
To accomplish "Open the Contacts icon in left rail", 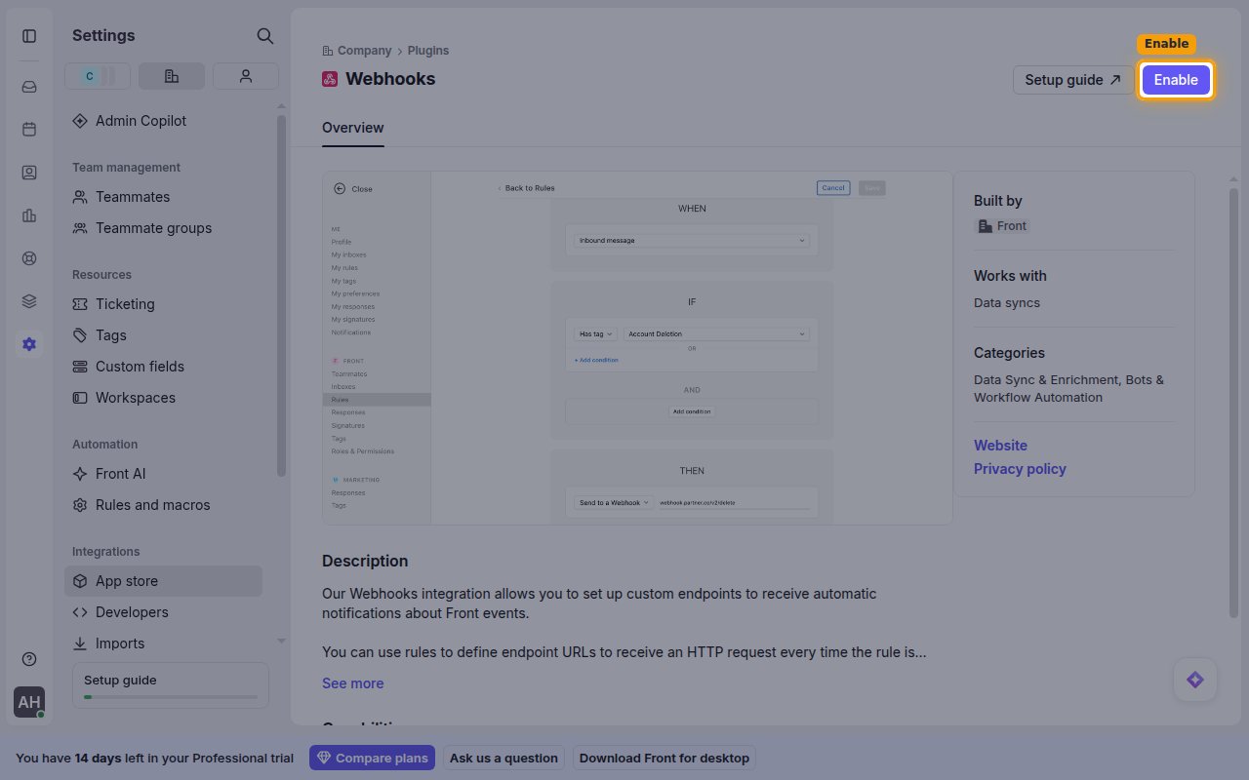I will pos(29,173).
